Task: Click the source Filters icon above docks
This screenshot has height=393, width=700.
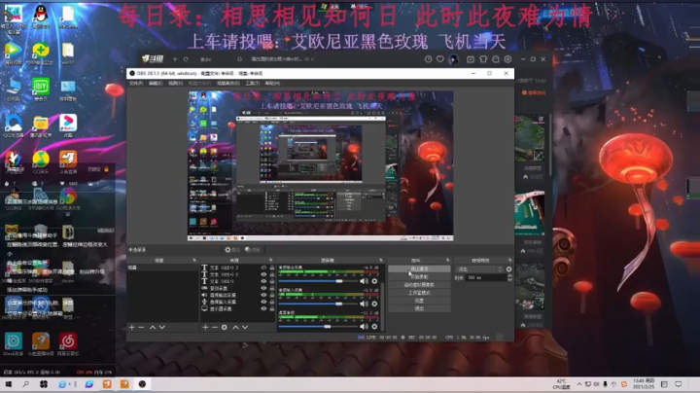Action: (252, 250)
